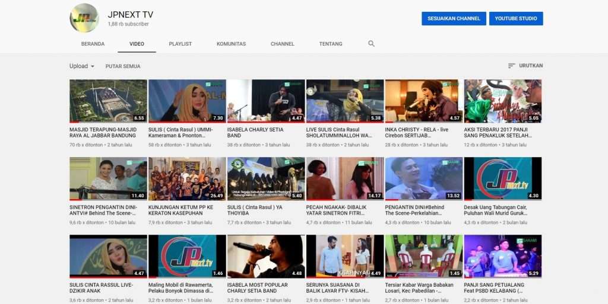The height and width of the screenshot is (304, 608).
Task: Open the Tersiar Kabar Warga Babakan thumbnail
Action: point(424,257)
